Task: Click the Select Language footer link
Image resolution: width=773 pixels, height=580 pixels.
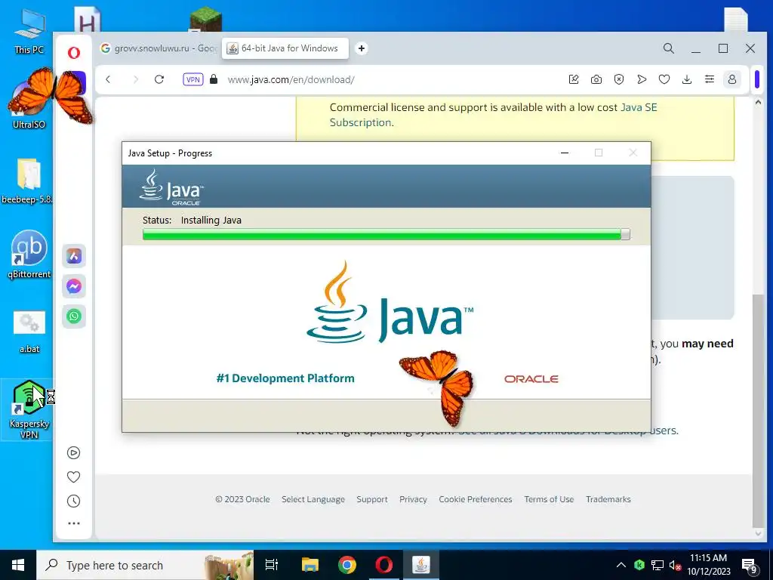Action: (x=313, y=499)
